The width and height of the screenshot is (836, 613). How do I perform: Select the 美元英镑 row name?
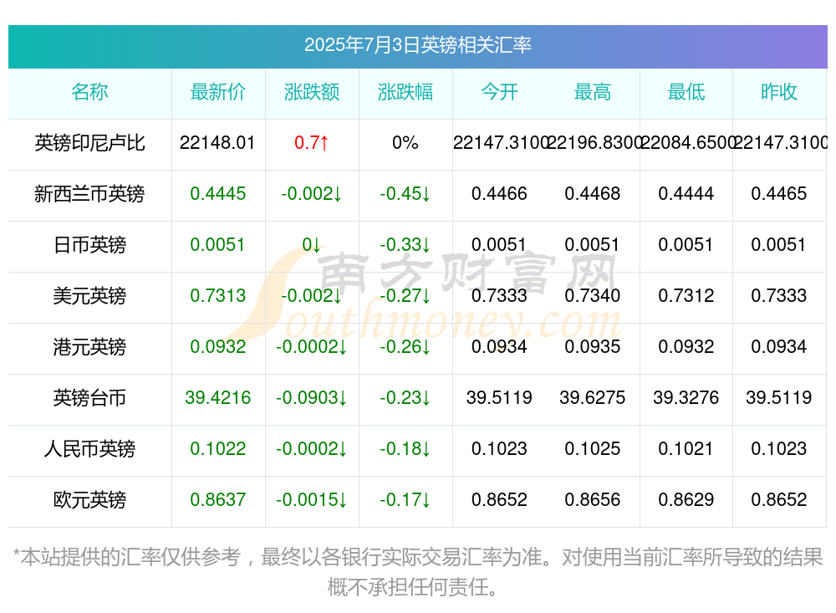click(x=89, y=295)
